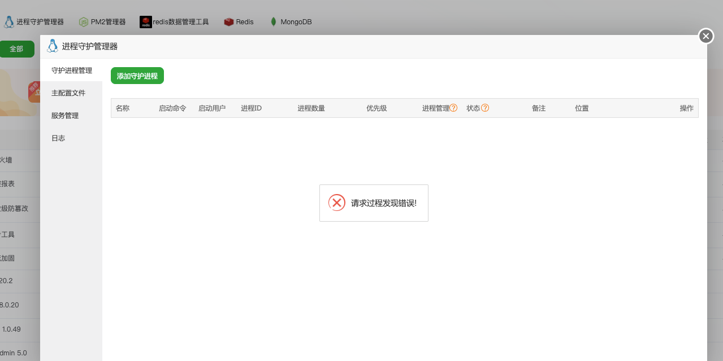Viewport: 723px width, 361px height.
Task: Click the 进程守护管理器 penguin icon in top bar
Action: 9,21
